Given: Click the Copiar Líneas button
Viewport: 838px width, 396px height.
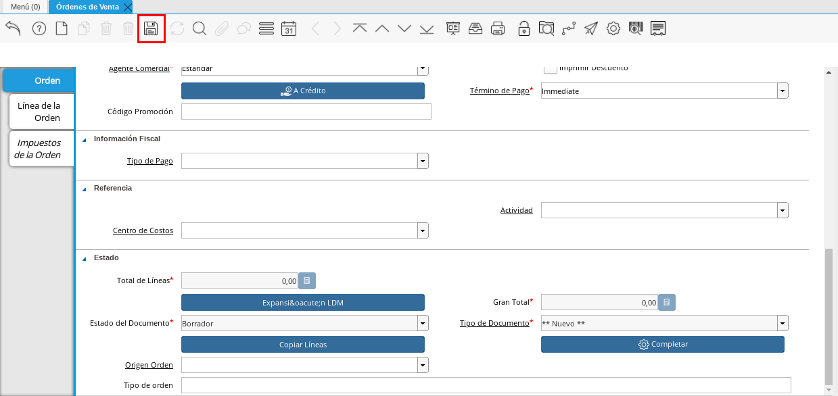Looking at the screenshot, I should pos(303,345).
